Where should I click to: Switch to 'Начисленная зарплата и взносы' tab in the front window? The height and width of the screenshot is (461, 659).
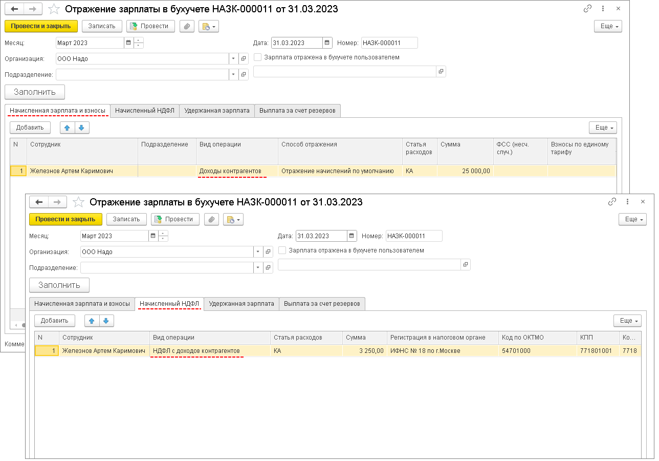click(x=82, y=304)
